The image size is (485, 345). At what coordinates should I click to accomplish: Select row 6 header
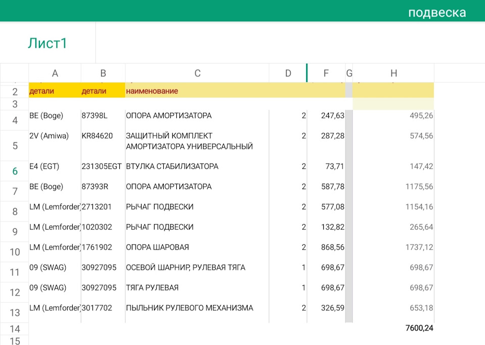pyautogui.click(x=15, y=171)
